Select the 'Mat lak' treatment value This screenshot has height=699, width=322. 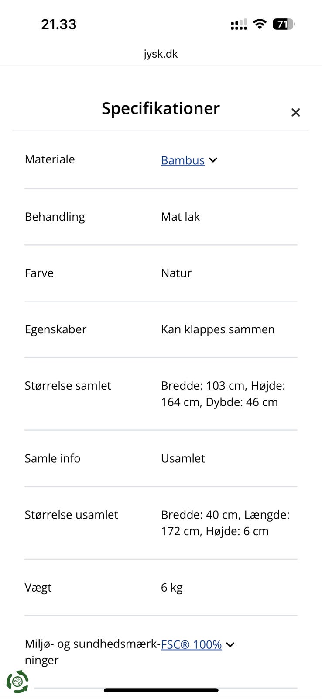point(180,217)
